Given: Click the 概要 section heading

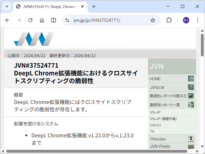Looking at the screenshot, I should [x=19, y=95].
